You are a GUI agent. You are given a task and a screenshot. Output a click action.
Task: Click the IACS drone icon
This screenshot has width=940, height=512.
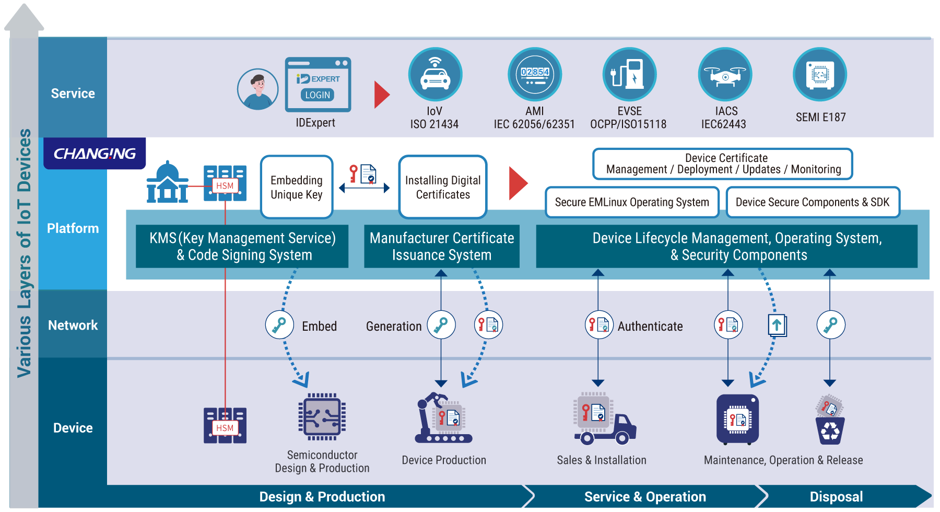point(725,75)
